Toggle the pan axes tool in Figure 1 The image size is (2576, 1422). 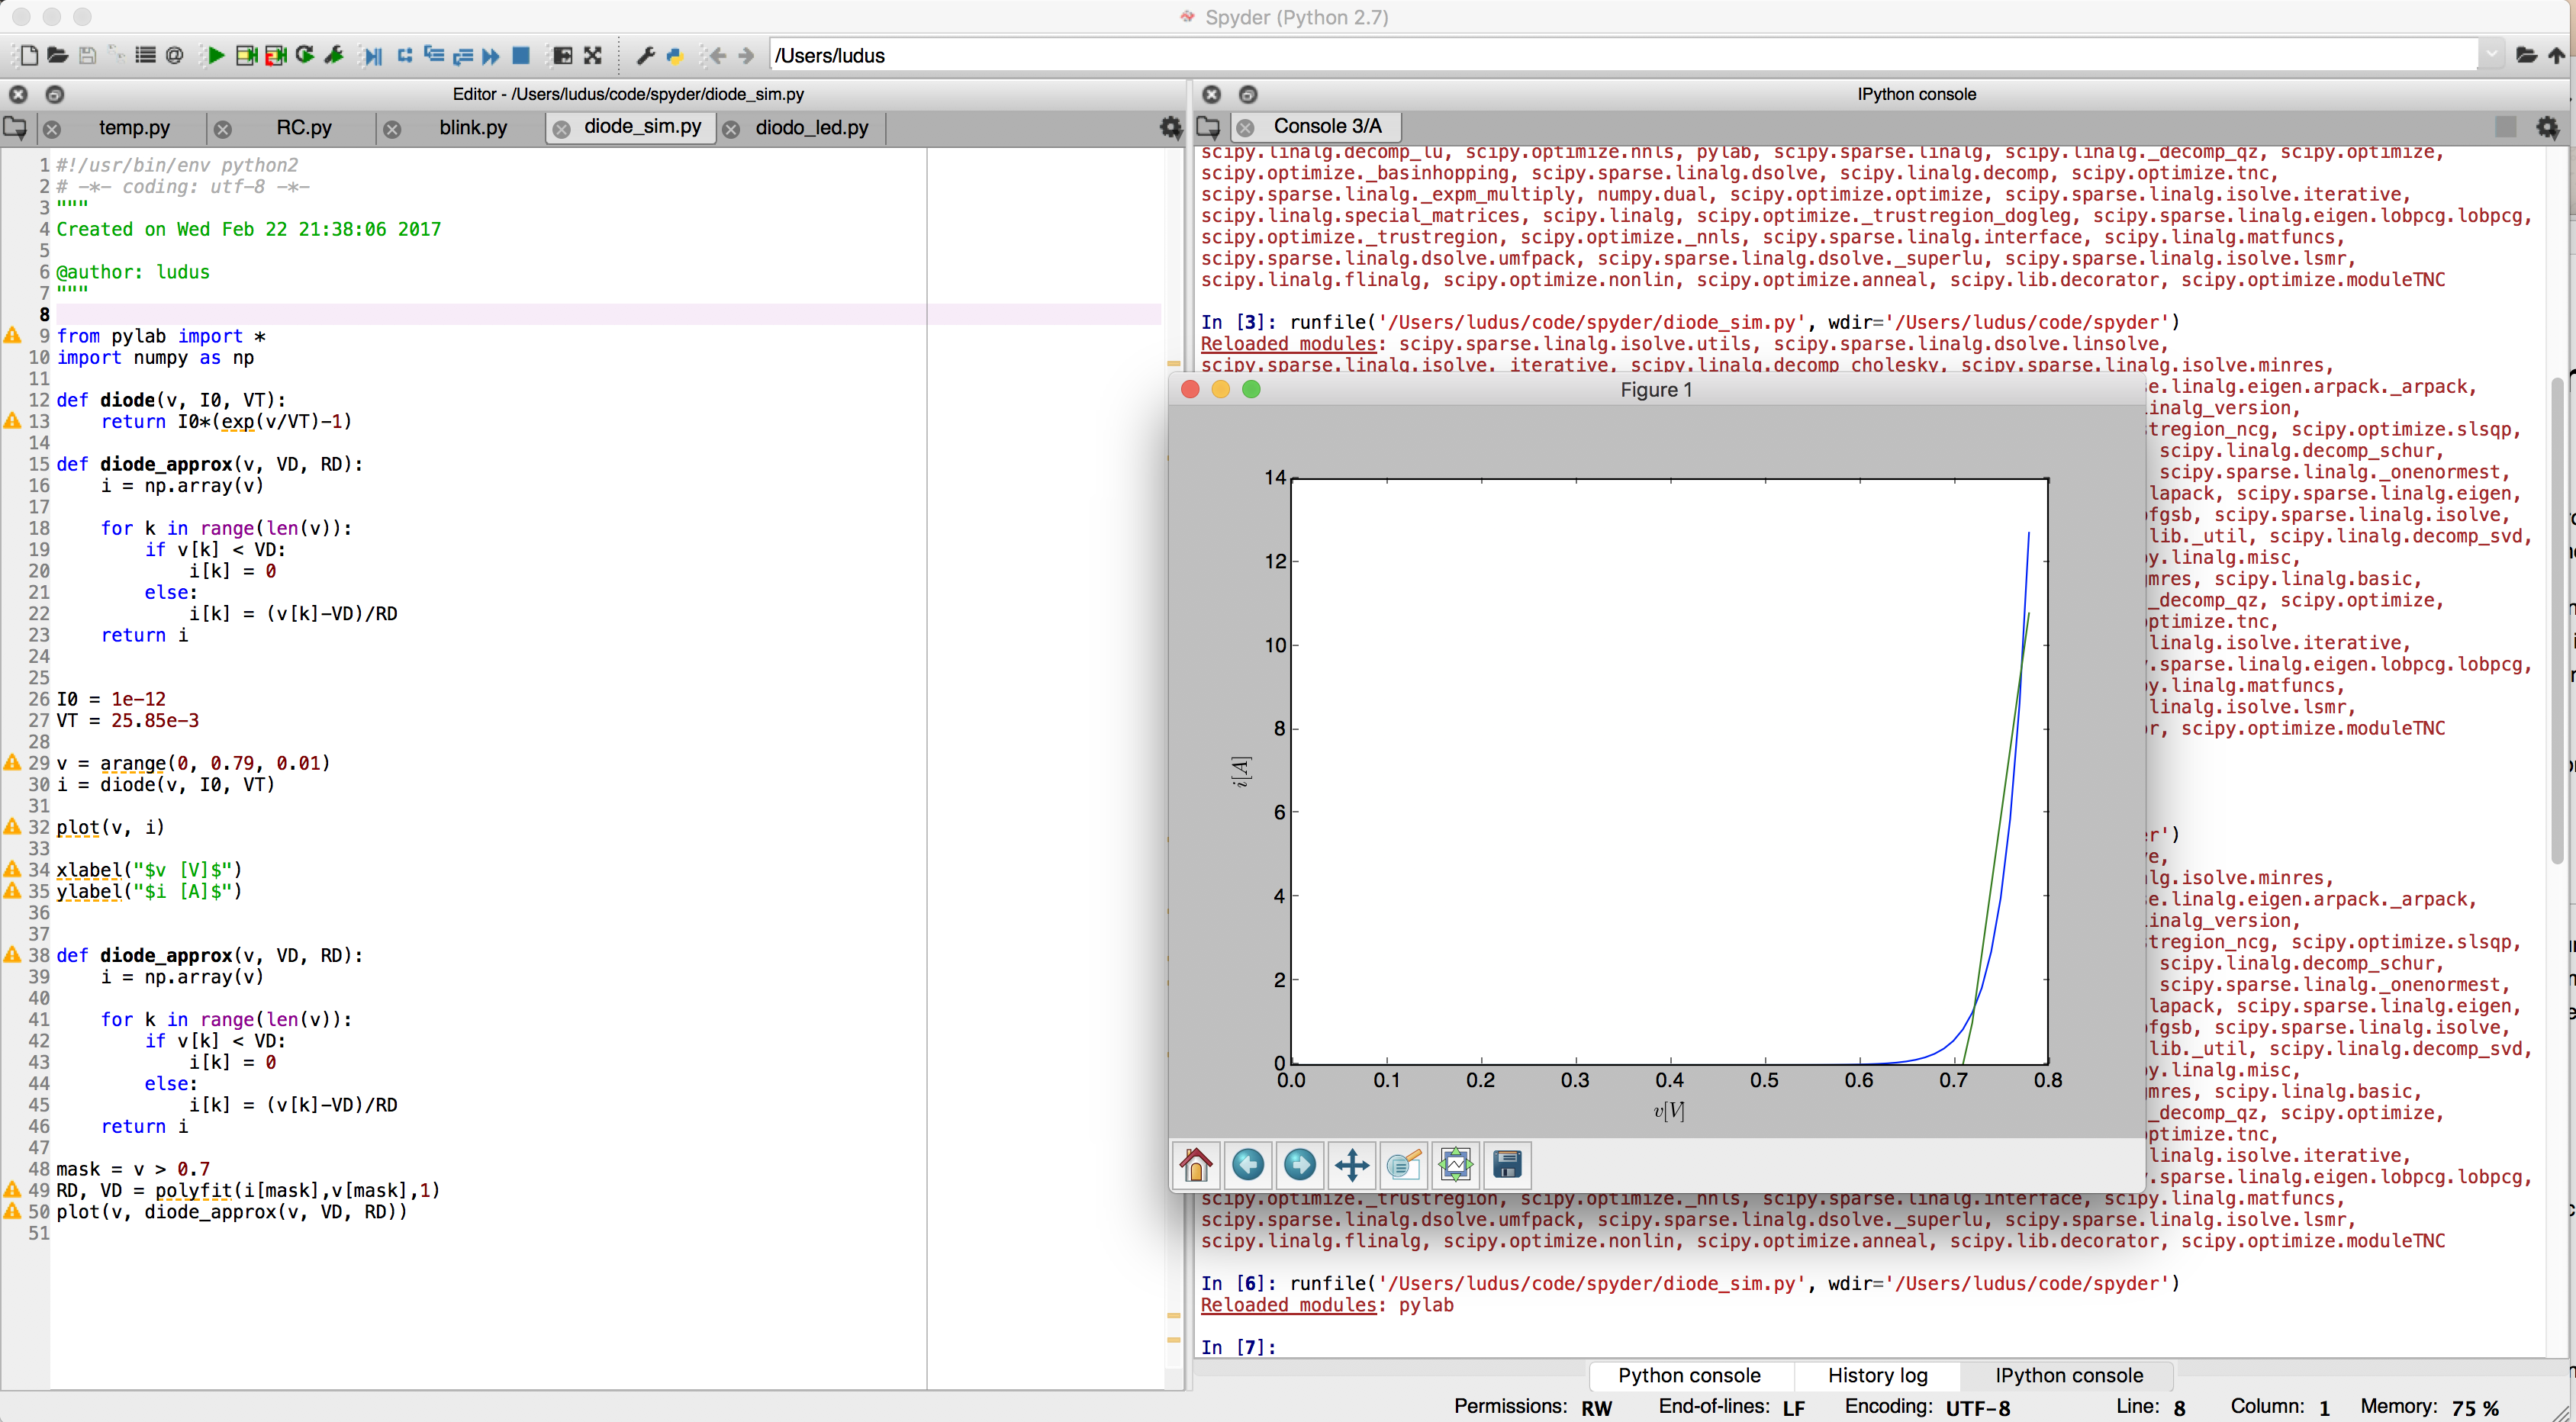tap(1351, 1164)
